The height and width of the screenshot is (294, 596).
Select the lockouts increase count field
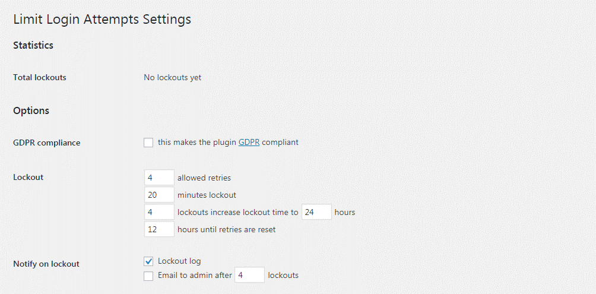159,212
